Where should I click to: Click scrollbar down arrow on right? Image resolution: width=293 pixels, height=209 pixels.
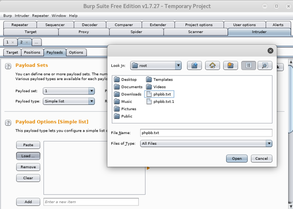click(x=291, y=207)
